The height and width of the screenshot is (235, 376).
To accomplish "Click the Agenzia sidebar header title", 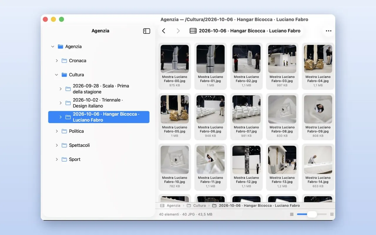I will coord(100,31).
